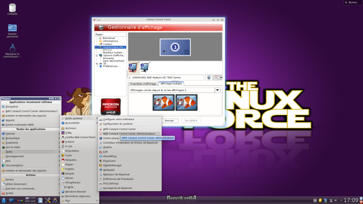Screen dimensions: 363x204
Task: Select DTV (1) tree entry
Action: tap(107, 50)
